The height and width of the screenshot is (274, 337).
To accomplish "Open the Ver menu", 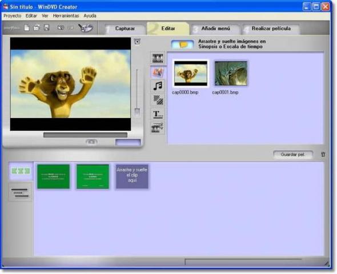I will point(45,15).
